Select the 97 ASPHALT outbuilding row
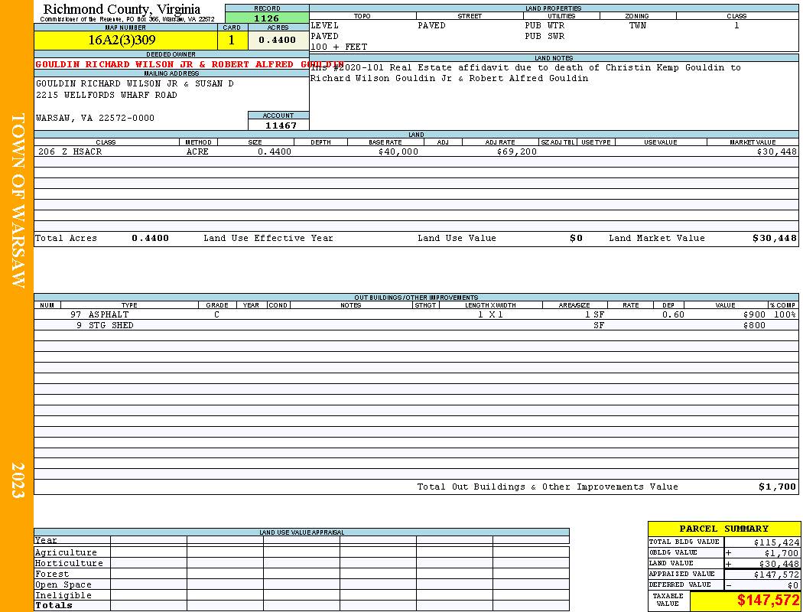Image resolution: width=803 pixels, height=612 pixels. [x=416, y=314]
